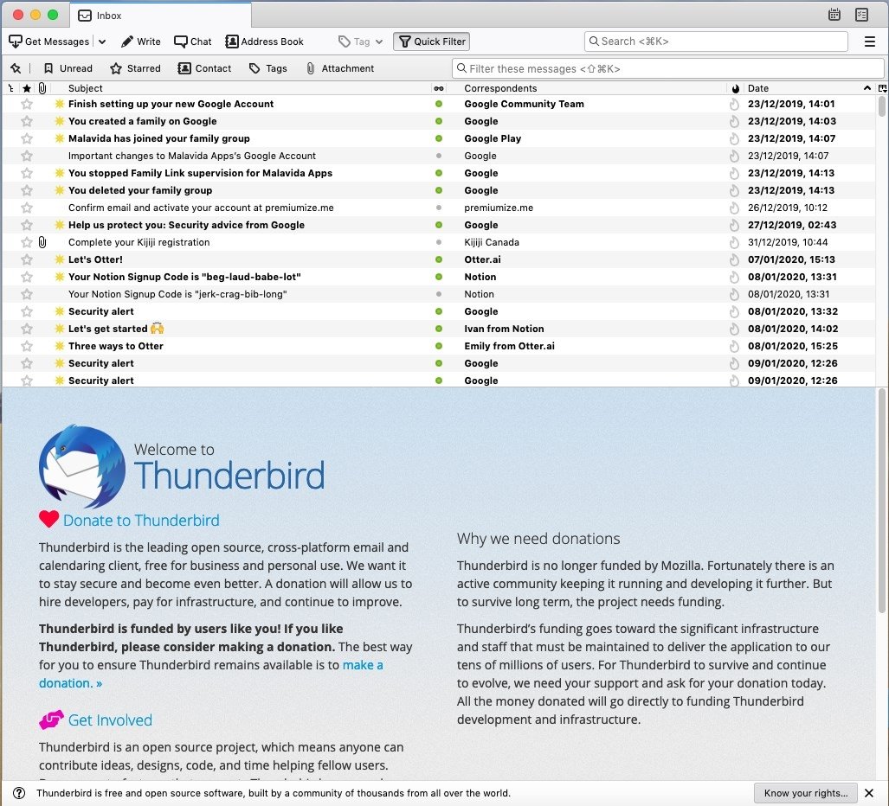This screenshot has width=889, height=806.
Task: Toggle read status dot for Google Play message
Action: point(439,138)
